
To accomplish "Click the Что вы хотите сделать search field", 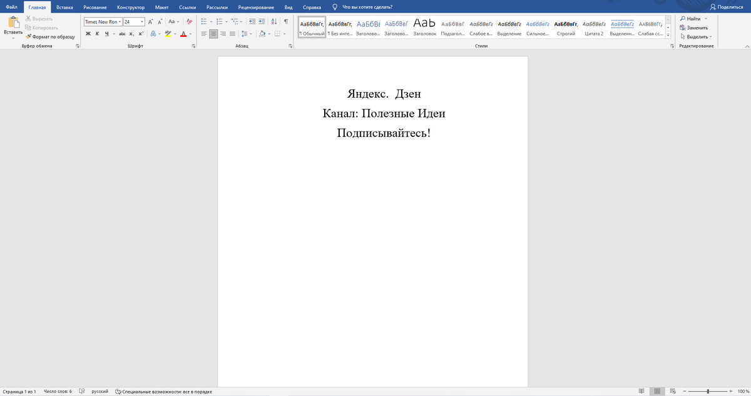I will click(x=367, y=6).
